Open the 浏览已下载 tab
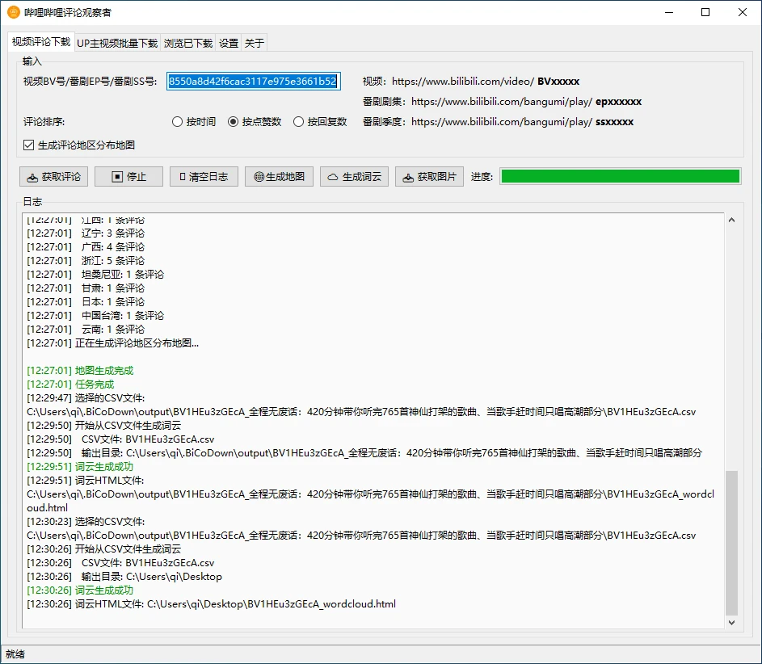This screenshot has width=762, height=664. 187,44
